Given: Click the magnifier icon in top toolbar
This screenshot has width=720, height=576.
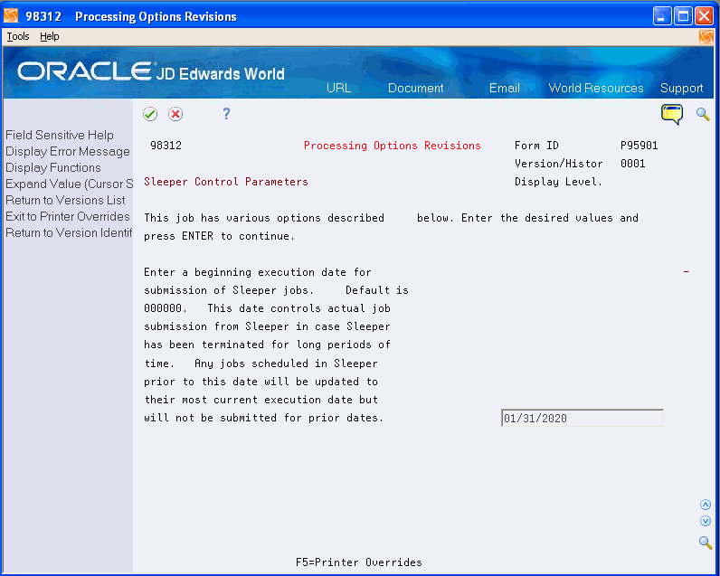Looking at the screenshot, I should point(703,114).
